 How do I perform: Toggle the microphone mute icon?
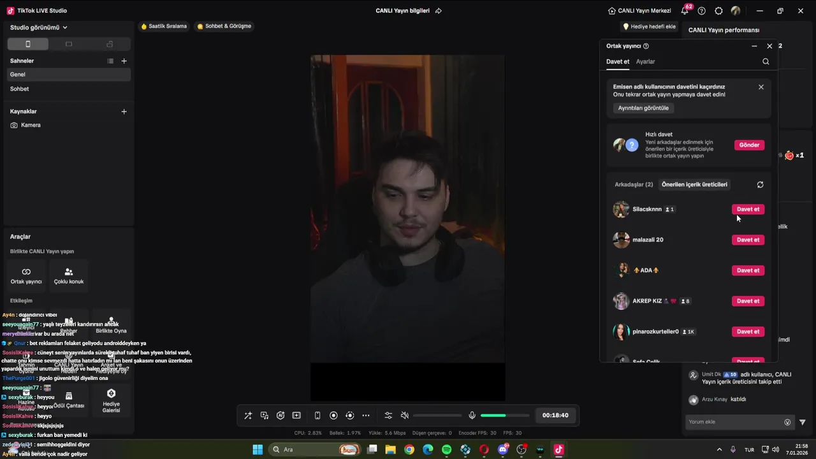coord(472,416)
